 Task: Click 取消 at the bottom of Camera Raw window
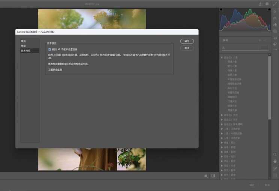267,185
